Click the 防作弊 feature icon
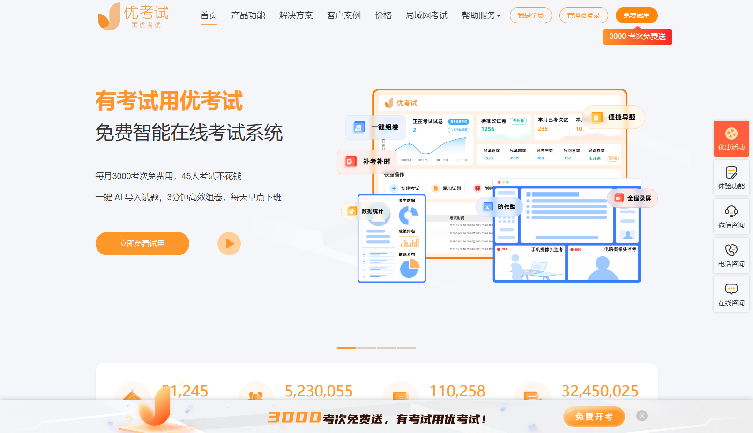Viewport: 753px width, 433px height. [488, 207]
